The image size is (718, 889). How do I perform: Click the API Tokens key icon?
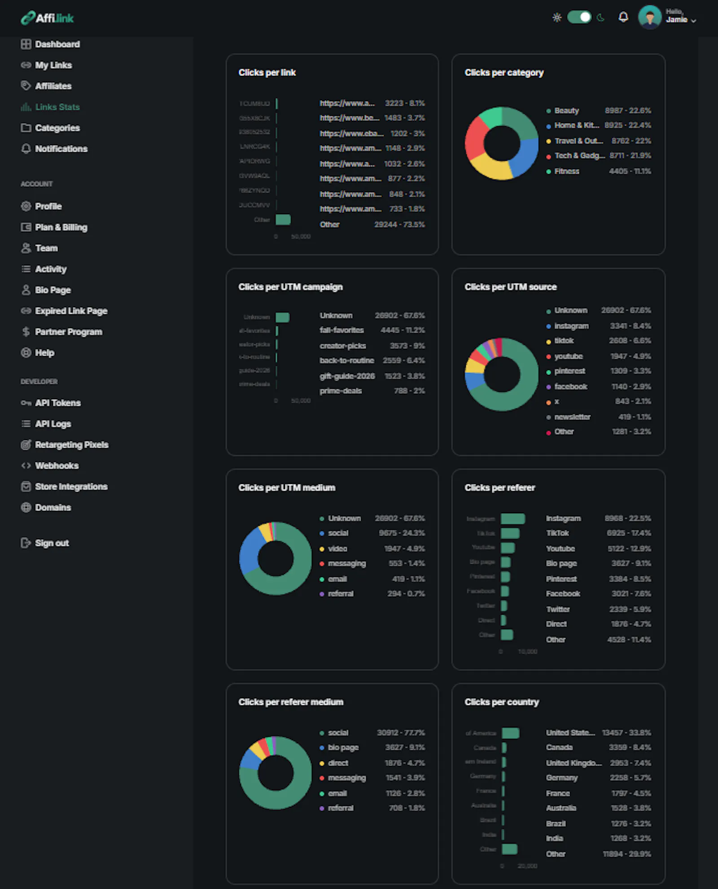point(26,403)
